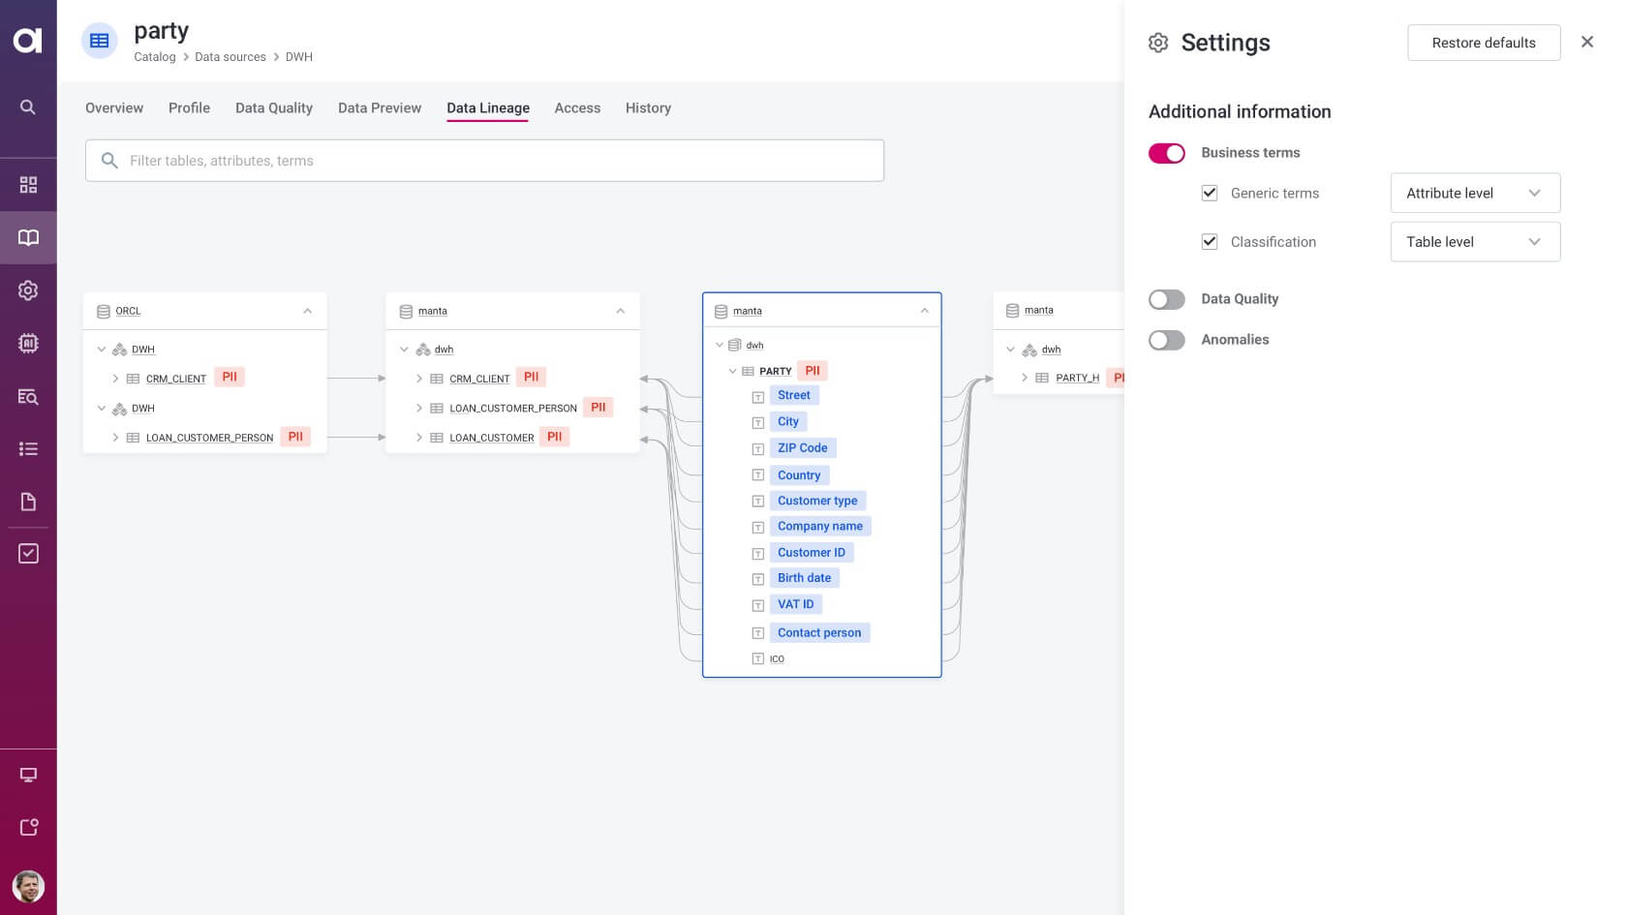Viewport: 1627px width, 915px height.
Task: Expand the CRM_CLIENT tree item under ORCL
Action: click(x=115, y=378)
